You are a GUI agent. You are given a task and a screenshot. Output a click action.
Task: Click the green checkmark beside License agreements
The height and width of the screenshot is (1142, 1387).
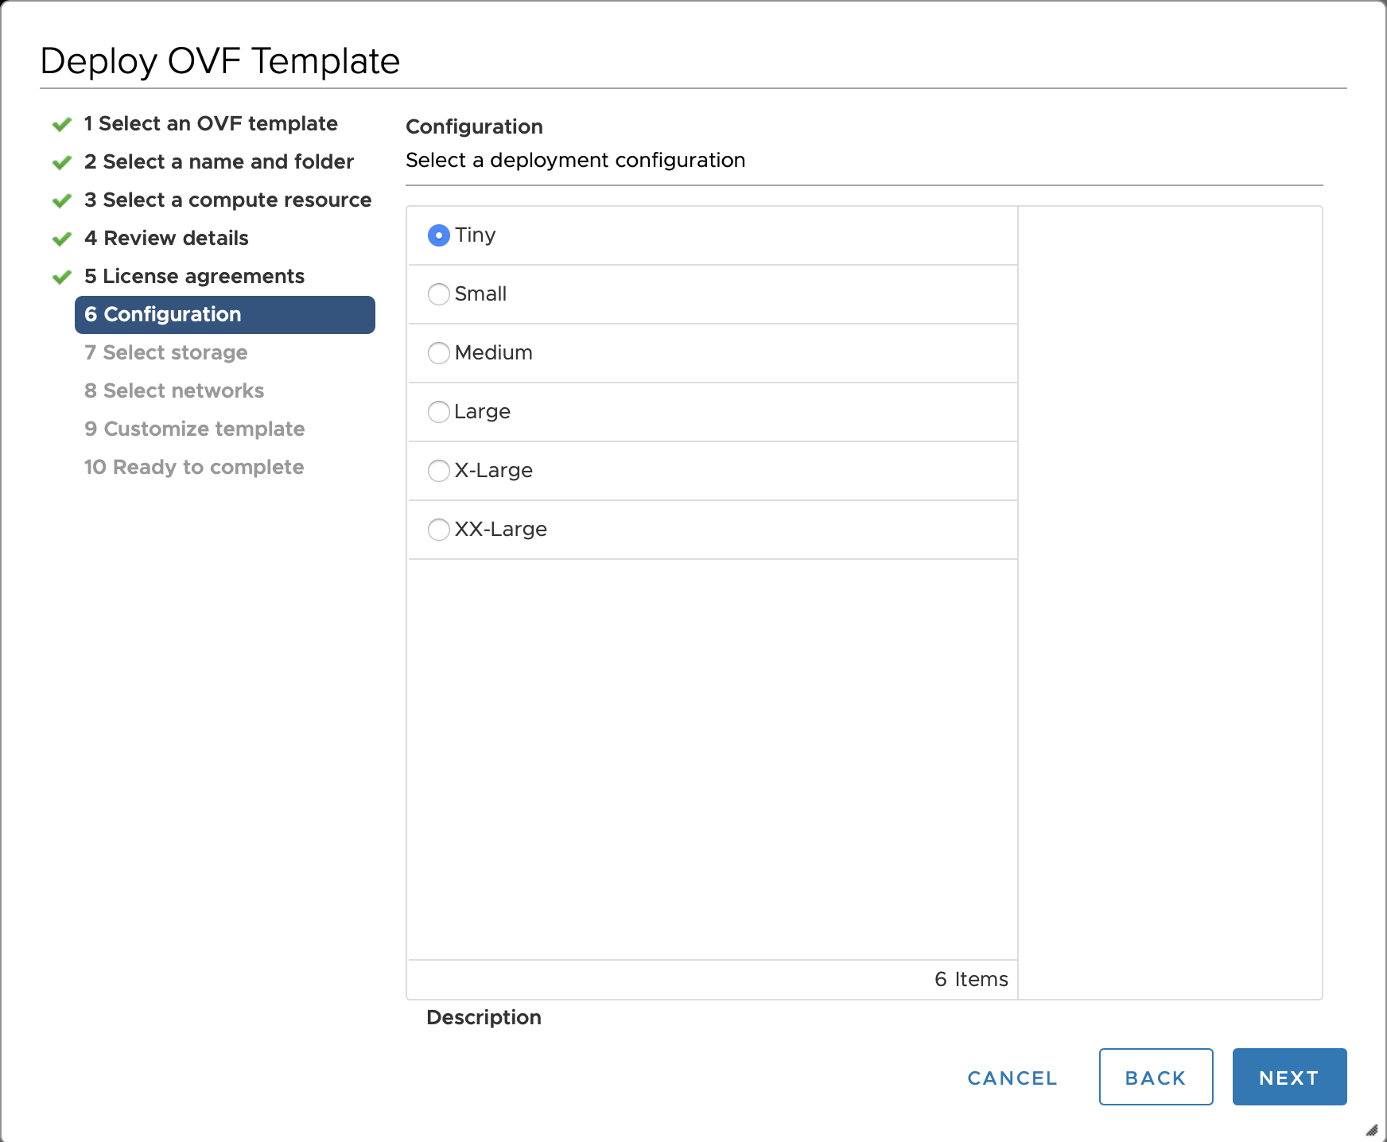coord(62,278)
